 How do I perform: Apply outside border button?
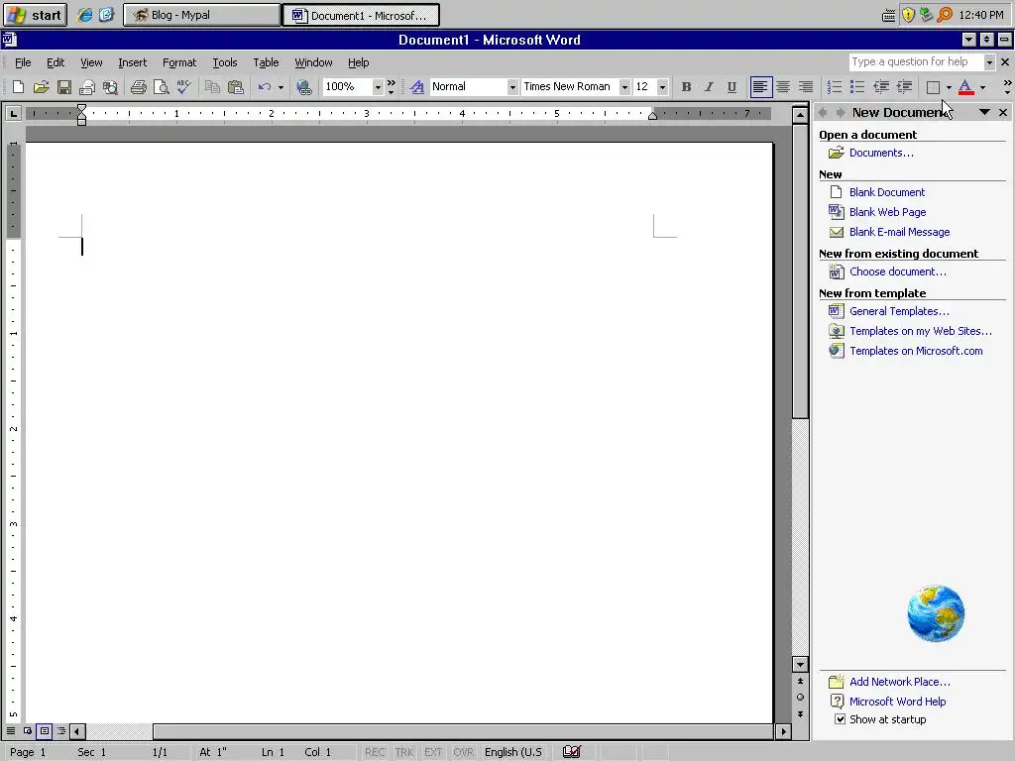click(933, 87)
